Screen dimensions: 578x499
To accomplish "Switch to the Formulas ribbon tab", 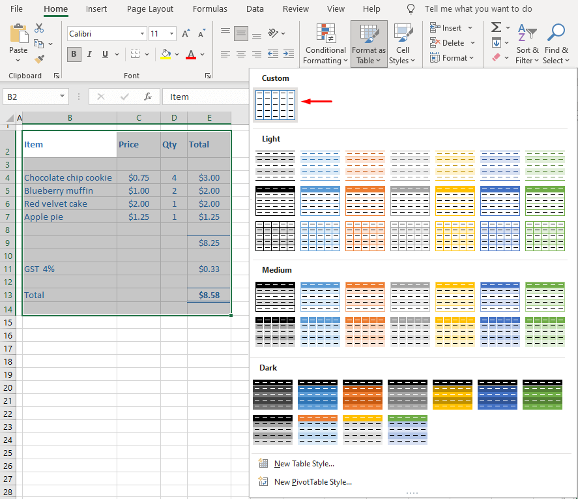I will [x=210, y=8].
